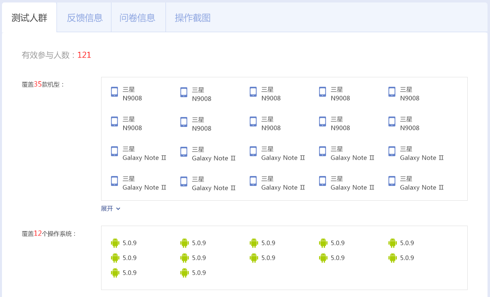The image size is (490, 297).
Task: Click the participant count number 121
Action: pyautogui.click(x=84, y=55)
